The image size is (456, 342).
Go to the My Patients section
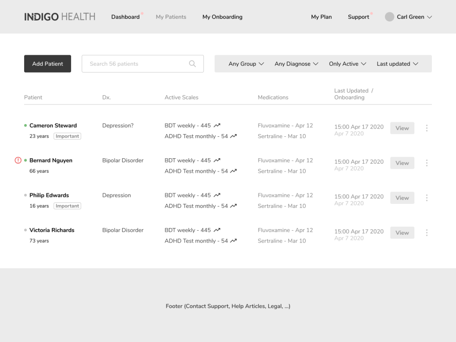[171, 17]
